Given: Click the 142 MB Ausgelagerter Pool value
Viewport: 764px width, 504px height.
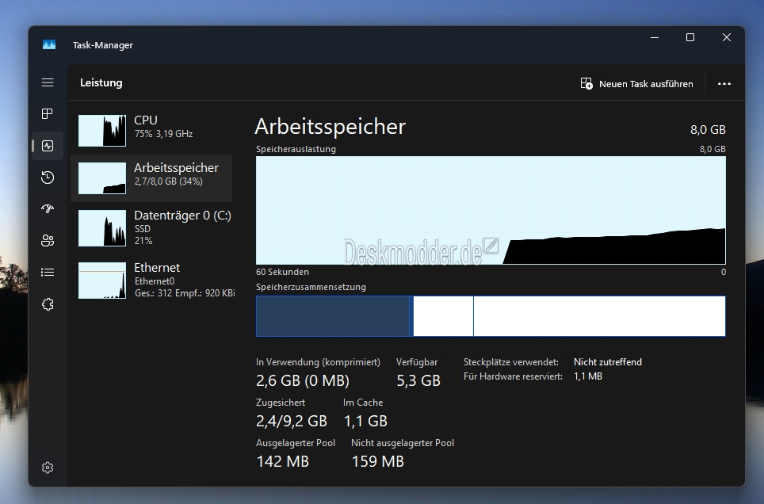Looking at the screenshot, I should point(283,461).
